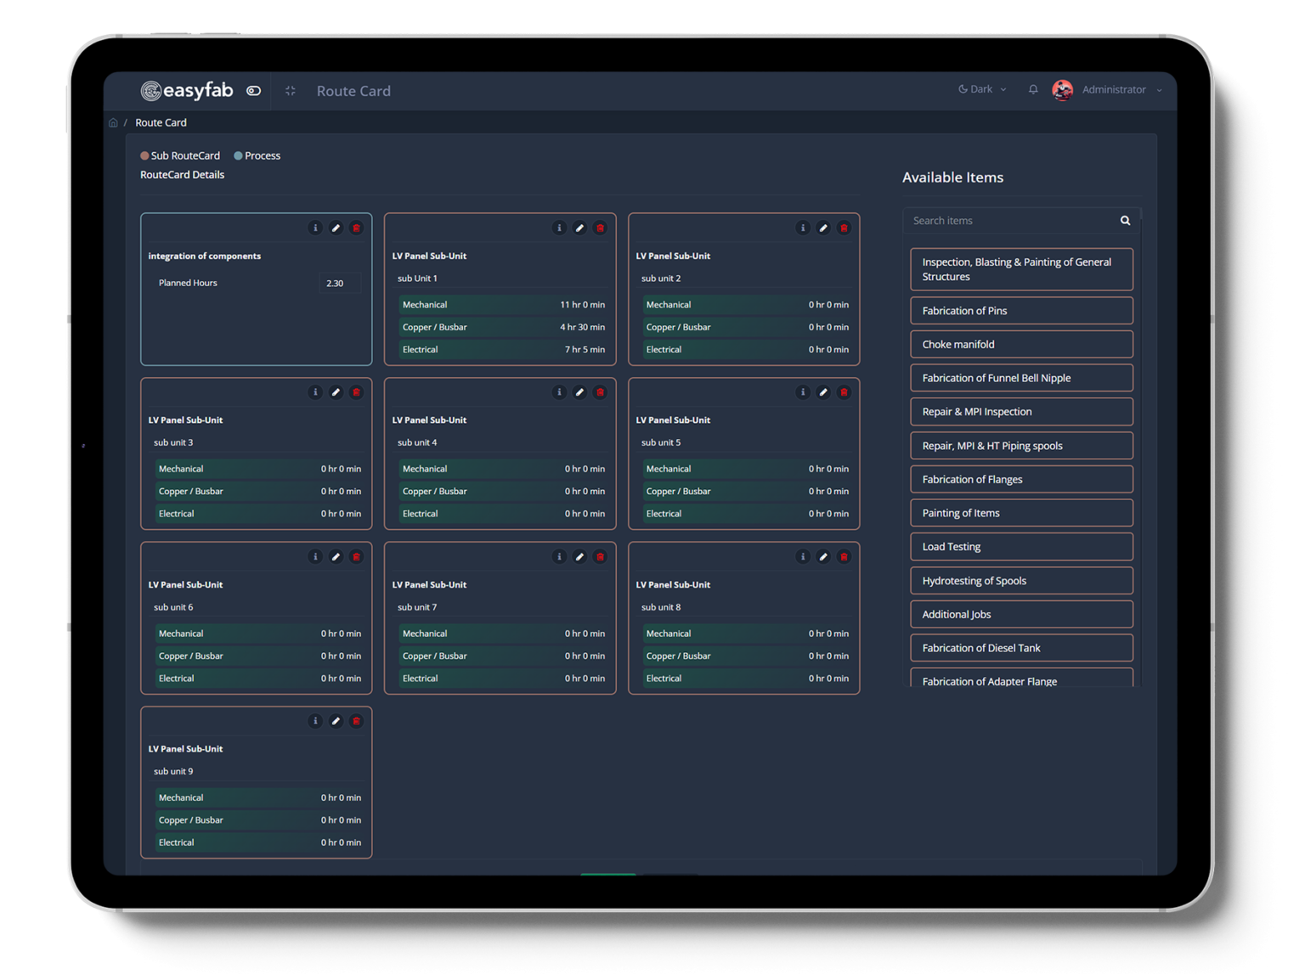Focus the Search items field
Screen dimensions: 1305x974
[x=1011, y=221]
